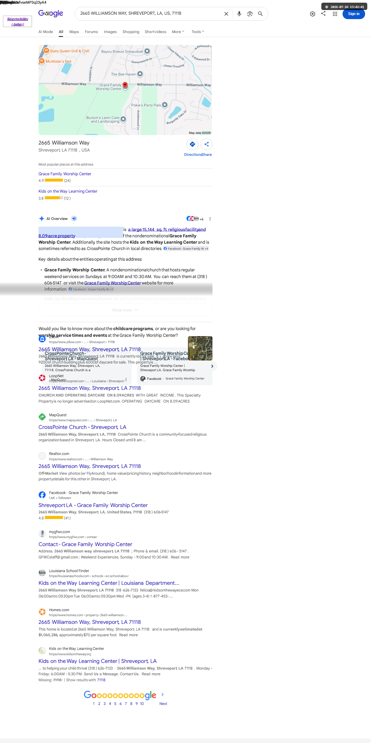375x743 pixels.
Task: Open quick settings gear icon
Action: click(313, 14)
